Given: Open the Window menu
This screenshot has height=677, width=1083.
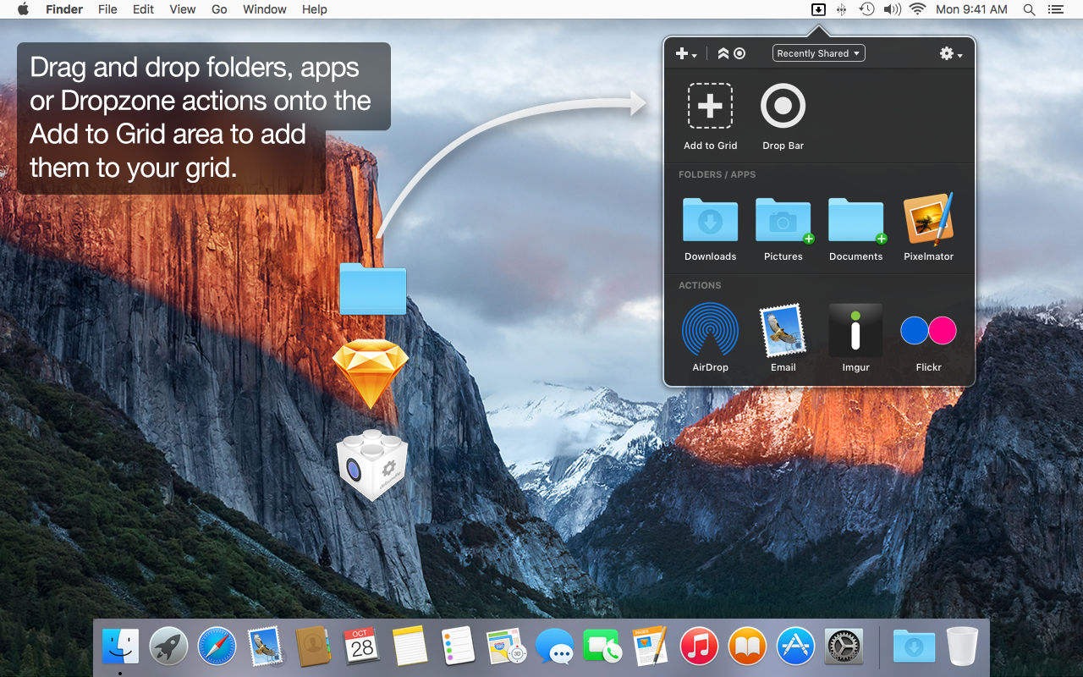Looking at the screenshot, I should coord(264,9).
